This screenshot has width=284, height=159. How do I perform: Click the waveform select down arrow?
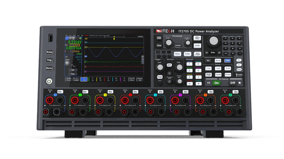[169, 82]
